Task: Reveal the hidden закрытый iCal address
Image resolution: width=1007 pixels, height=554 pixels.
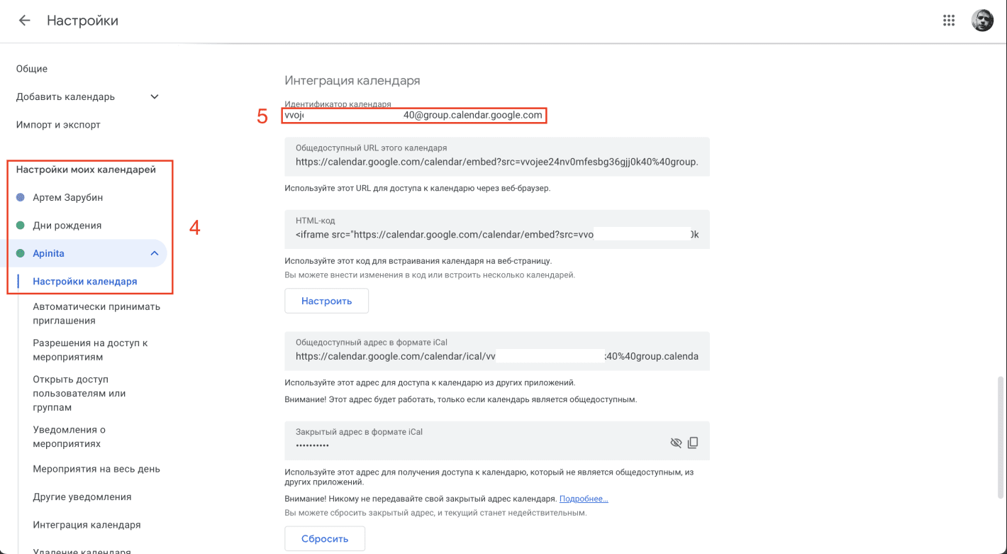Action: tap(675, 441)
